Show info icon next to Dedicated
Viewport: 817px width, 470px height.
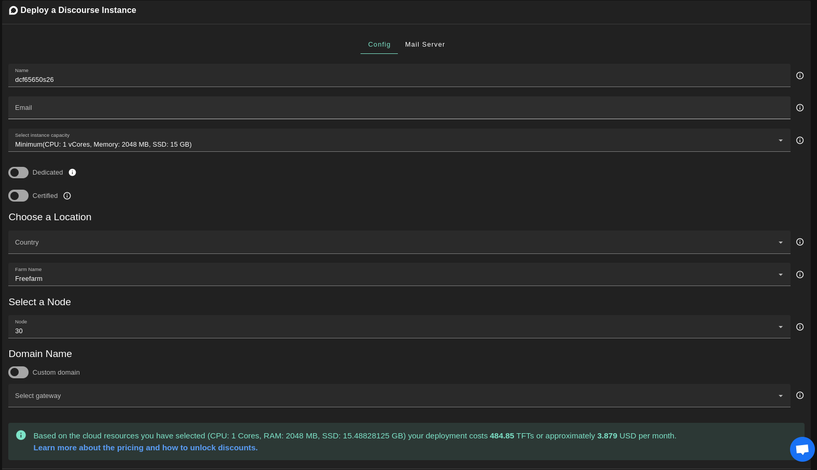(x=73, y=173)
